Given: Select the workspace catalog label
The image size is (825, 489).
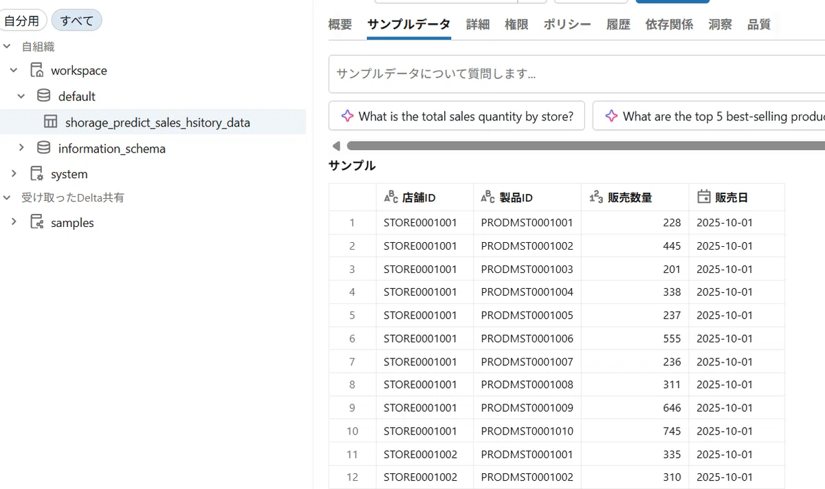Looking at the screenshot, I should tap(79, 71).
